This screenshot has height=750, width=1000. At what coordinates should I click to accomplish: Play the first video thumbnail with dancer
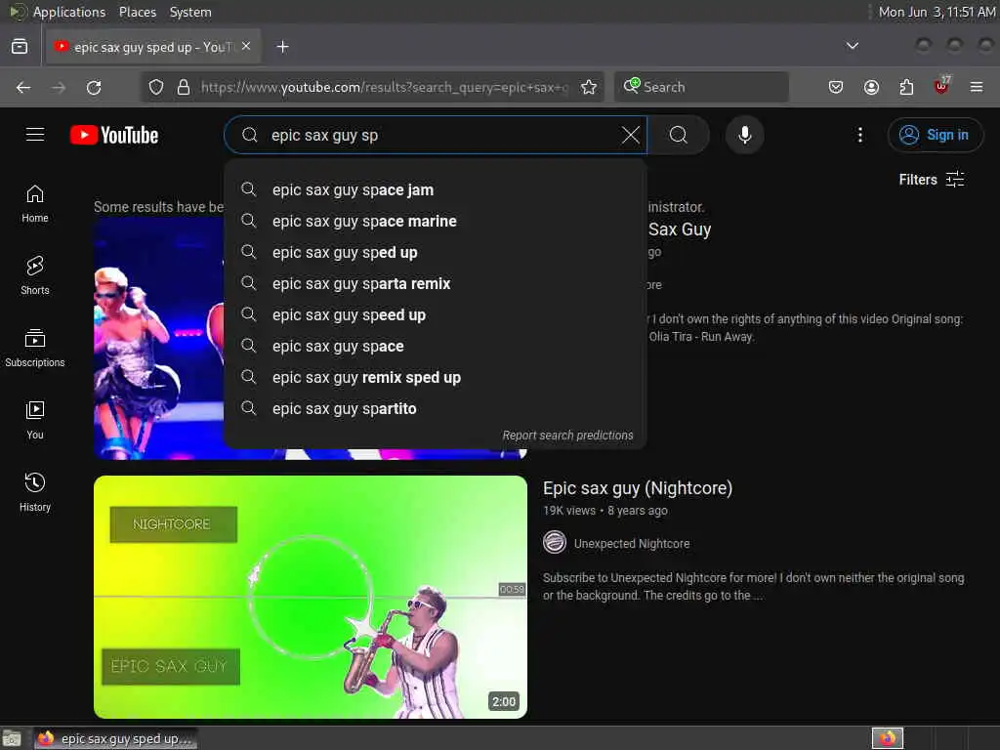[158, 338]
